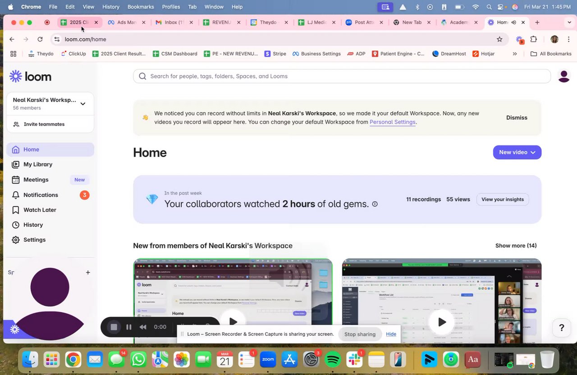Open the CSM Dashboard bookmark

tap(174, 54)
